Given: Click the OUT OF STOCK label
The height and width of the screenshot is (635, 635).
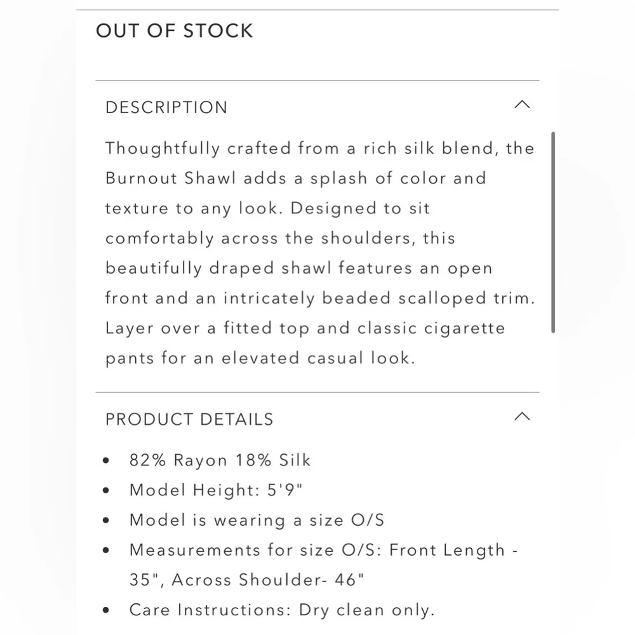Looking at the screenshot, I should click(x=175, y=30).
